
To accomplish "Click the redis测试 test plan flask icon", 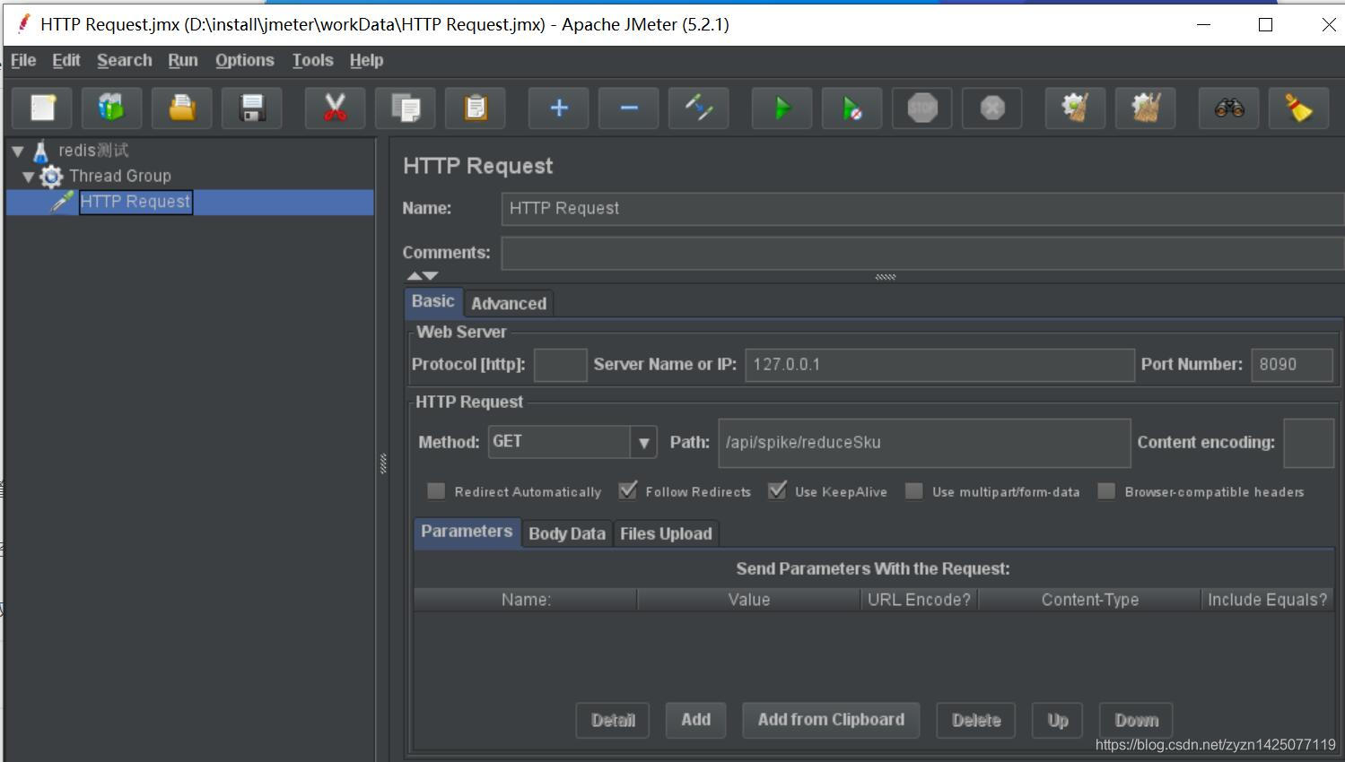I will point(40,151).
